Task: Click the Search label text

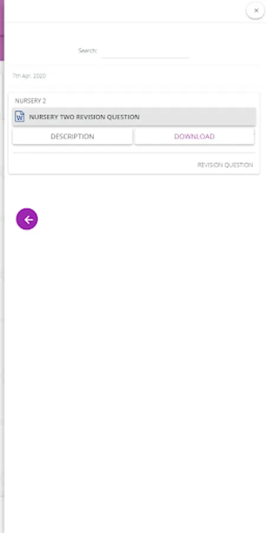Action: (x=87, y=51)
